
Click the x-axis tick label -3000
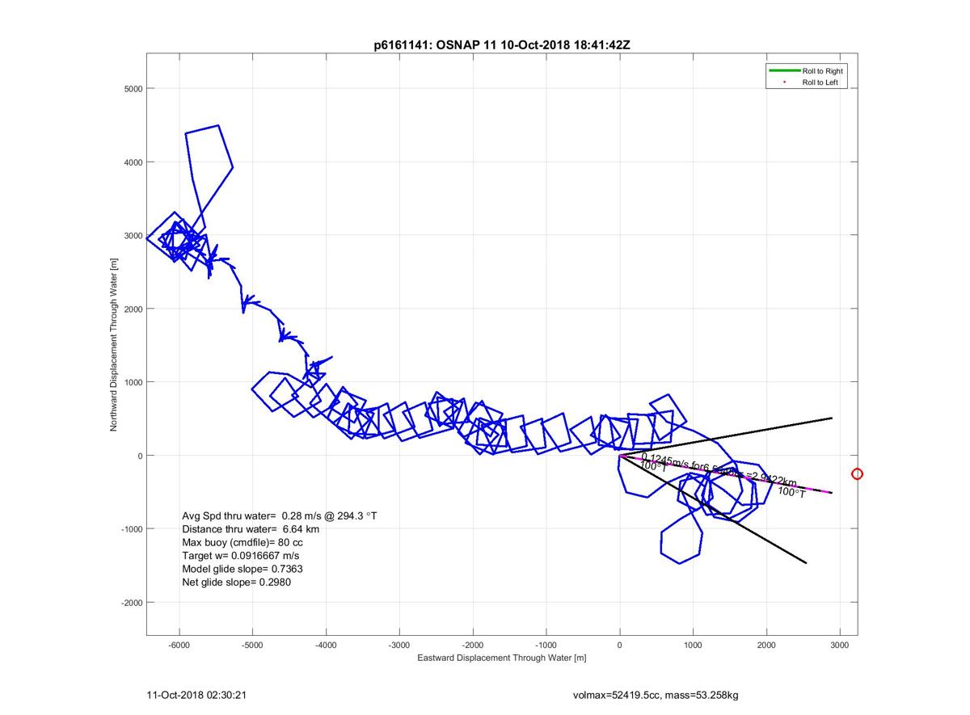coord(399,646)
